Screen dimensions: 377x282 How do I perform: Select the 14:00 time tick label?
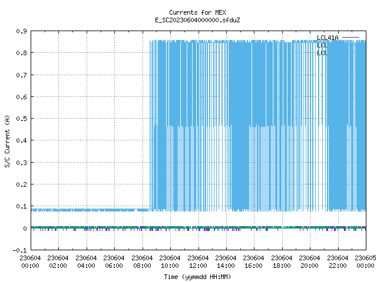(x=226, y=266)
